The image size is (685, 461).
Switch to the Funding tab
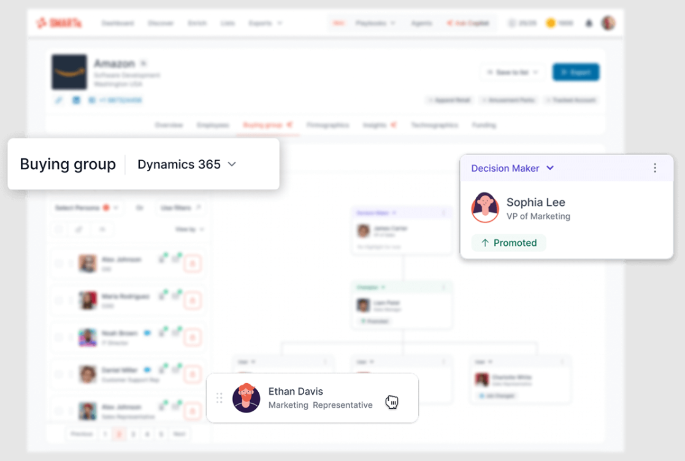(484, 125)
